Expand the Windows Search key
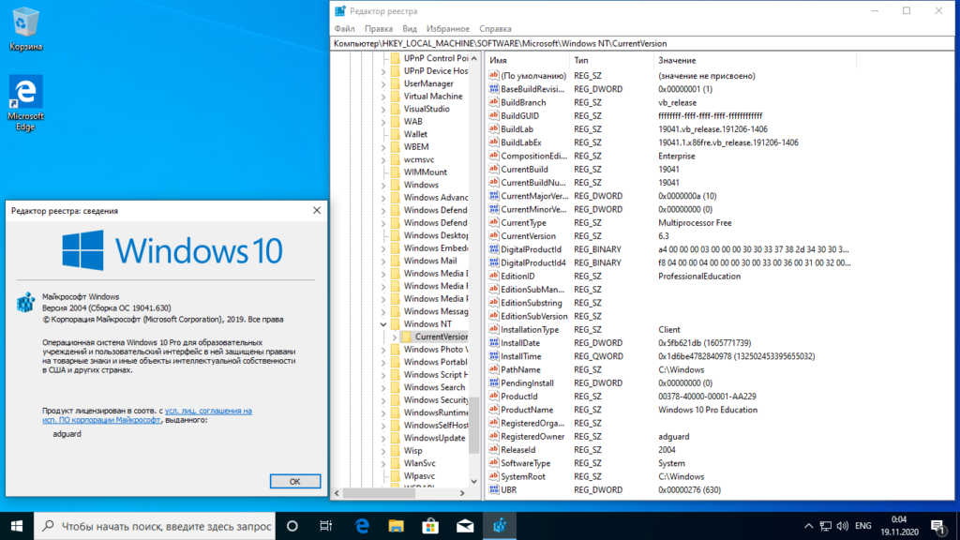Screen dimensions: 960x540 [x=383, y=387]
